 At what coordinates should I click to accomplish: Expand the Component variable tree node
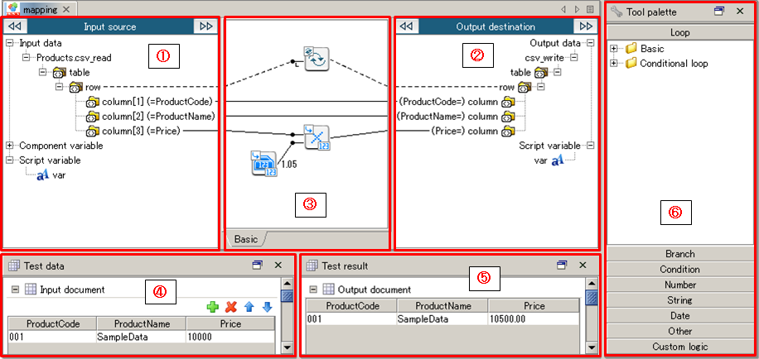[9, 146]
